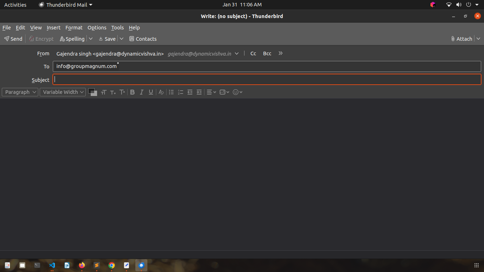Launch Terminal from the dock
484x272 pixels.
(x=37, y=265)
